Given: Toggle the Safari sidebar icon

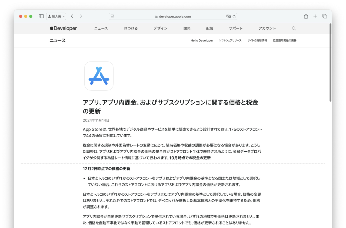Looking at the screenshot, I should click(x=41, y=16).
